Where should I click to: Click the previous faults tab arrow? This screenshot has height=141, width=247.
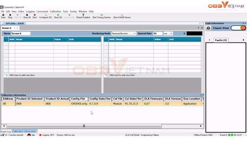pyautogui.click(x=209, y=40)
